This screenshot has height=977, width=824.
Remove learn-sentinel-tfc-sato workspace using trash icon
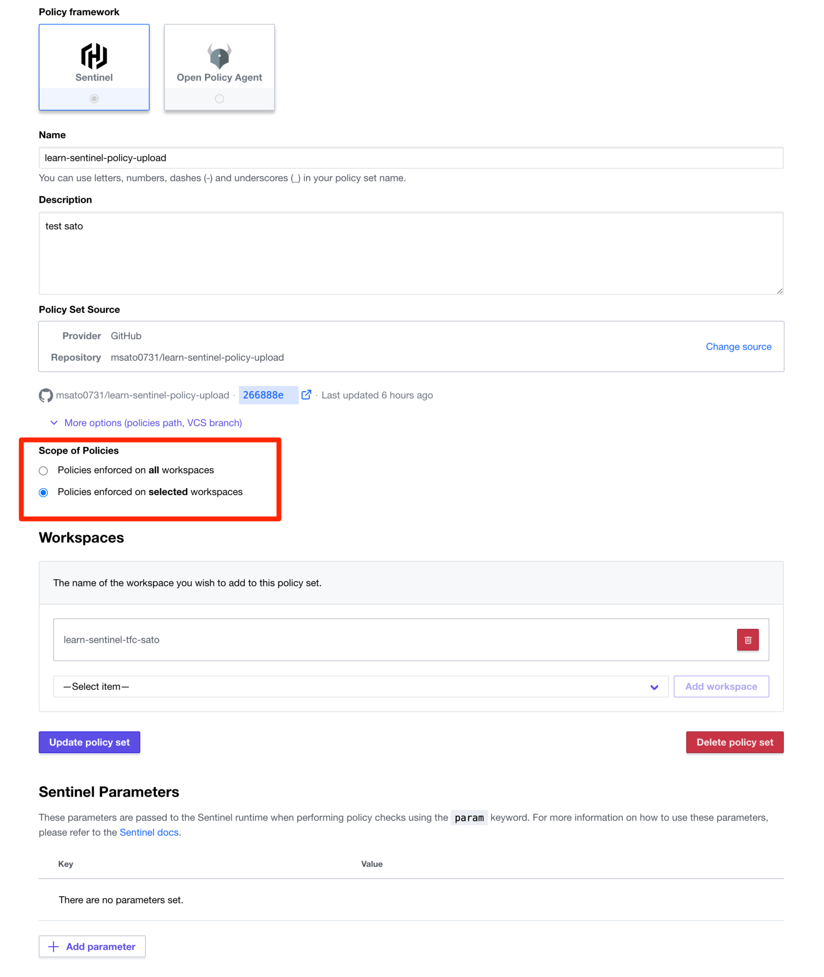(x=747, y=640)
